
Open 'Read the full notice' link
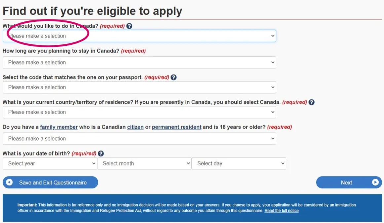281,211
